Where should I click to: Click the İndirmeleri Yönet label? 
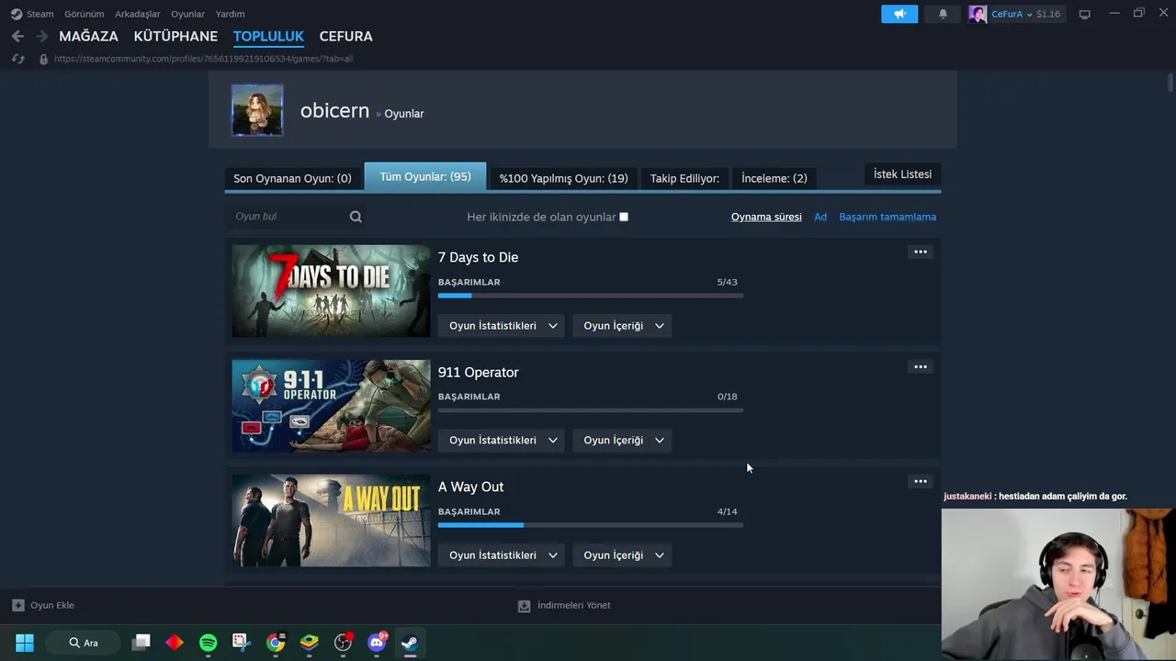pos(573,606)
